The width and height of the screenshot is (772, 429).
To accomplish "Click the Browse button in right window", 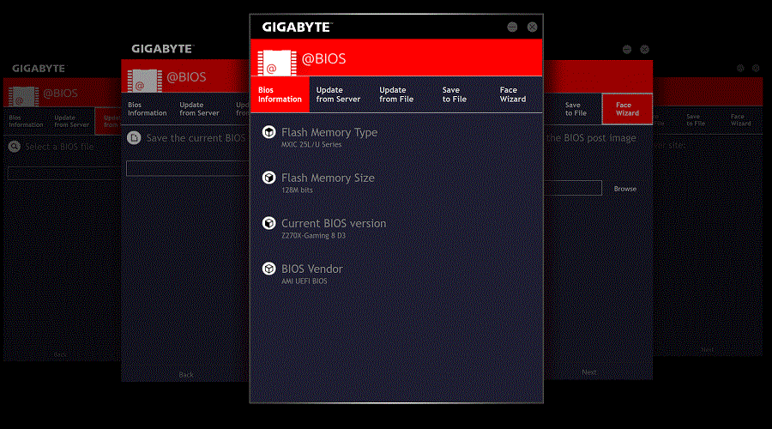I will click(624, 189).
